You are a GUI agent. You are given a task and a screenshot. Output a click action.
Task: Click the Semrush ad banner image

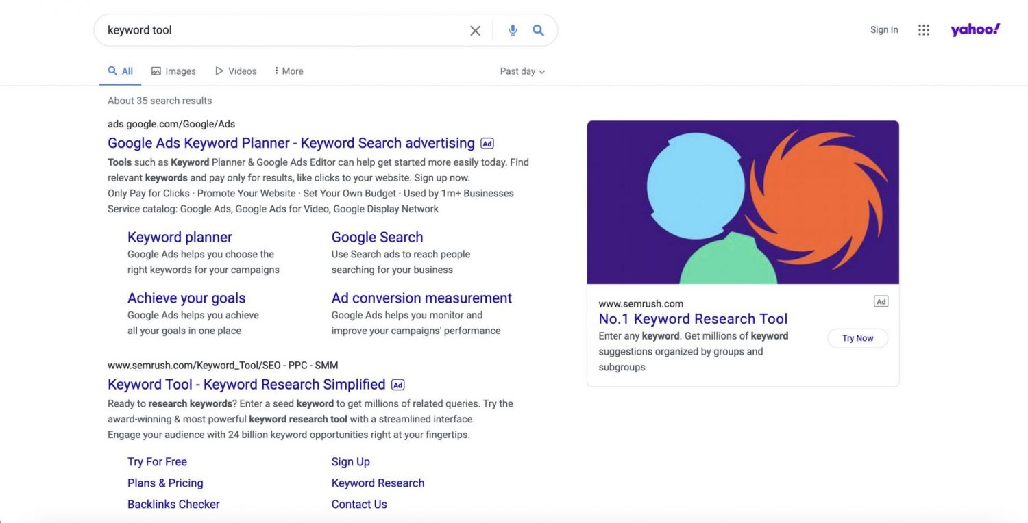pos(743,203)
